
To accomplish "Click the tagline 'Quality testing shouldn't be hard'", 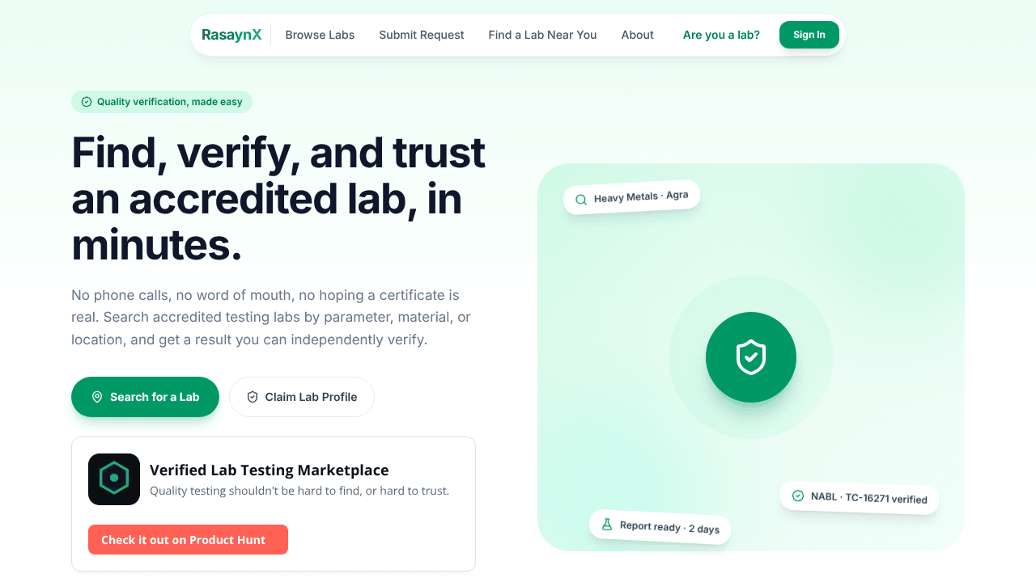I will pyautogui.click(x=299, y=491).
